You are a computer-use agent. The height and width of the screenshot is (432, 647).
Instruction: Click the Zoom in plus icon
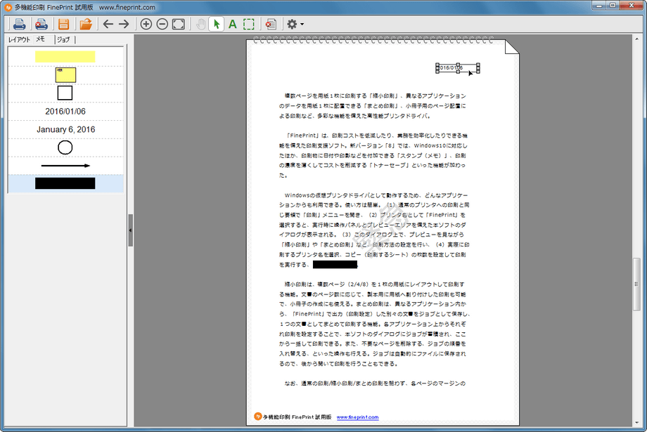[146, 25]
